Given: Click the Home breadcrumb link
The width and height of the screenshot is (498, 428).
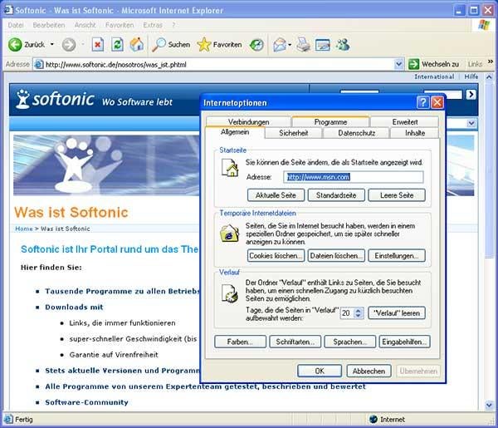Looking at the screenshot, I should (x=24, y=229).
